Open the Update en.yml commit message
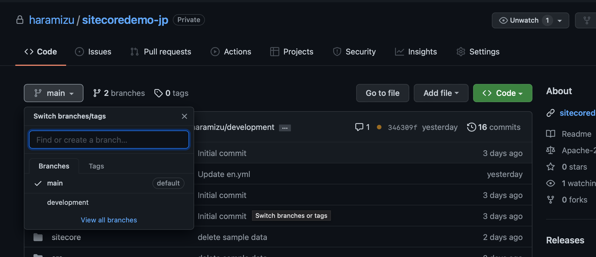 224,174
